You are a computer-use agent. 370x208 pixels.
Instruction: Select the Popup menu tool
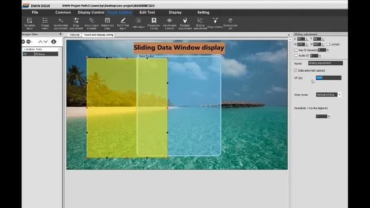pyautogui.click(x=45, y=23)
